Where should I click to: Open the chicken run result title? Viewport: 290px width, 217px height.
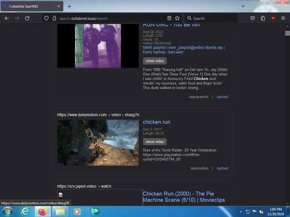[x=156, y=122]
